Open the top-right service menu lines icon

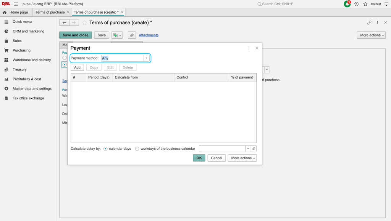(386, 4)
